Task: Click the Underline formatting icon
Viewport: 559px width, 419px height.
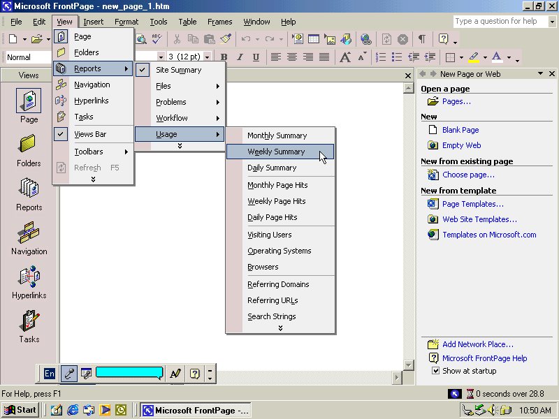Action: point(256,57)
